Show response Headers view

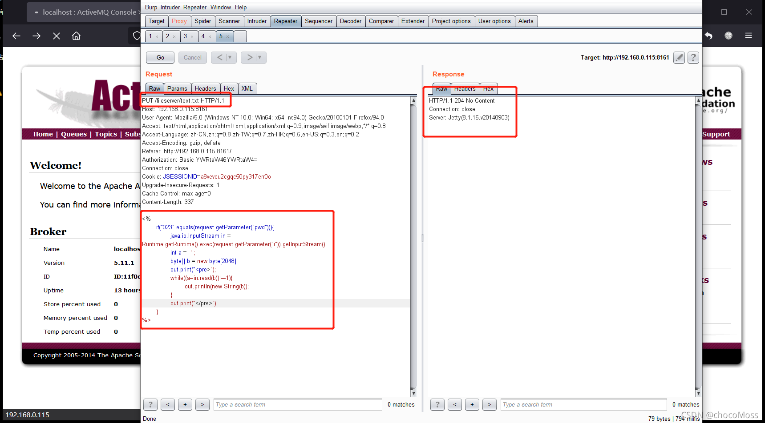pyautogui.click(x=465, y=89)
